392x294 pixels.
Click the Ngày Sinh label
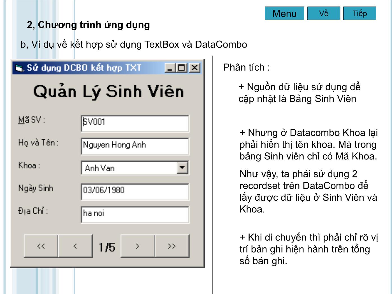[x=36, y=188]
